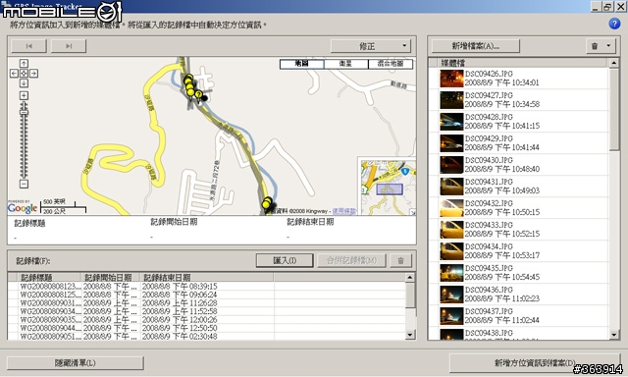The image size is (628, 377).
Task: Click the map zoom slider handle
Action: pos(24,113)
